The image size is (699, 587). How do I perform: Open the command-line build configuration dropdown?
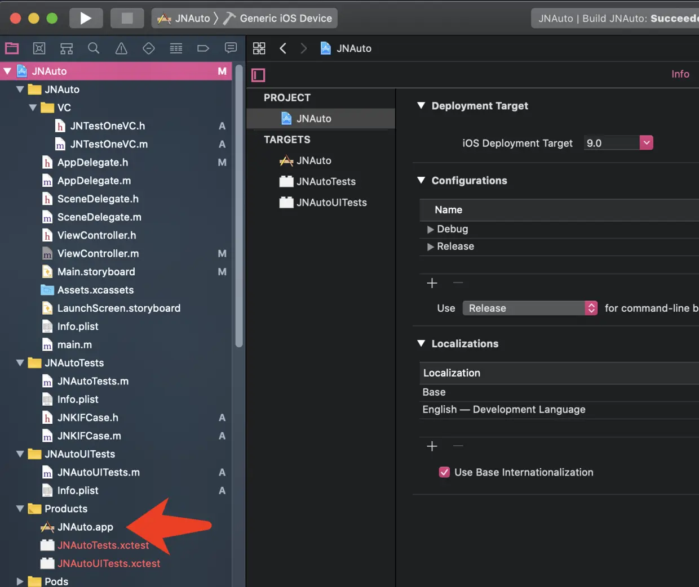point(530,308)
